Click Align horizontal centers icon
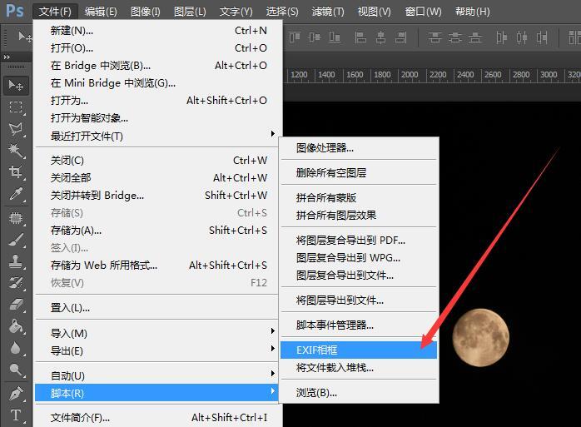Viewport: 581px width, 427px height. [380, 37]
